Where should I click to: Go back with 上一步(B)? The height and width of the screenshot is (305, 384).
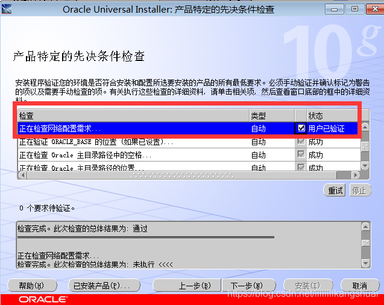pyautogui.click(x=187, y=286)
